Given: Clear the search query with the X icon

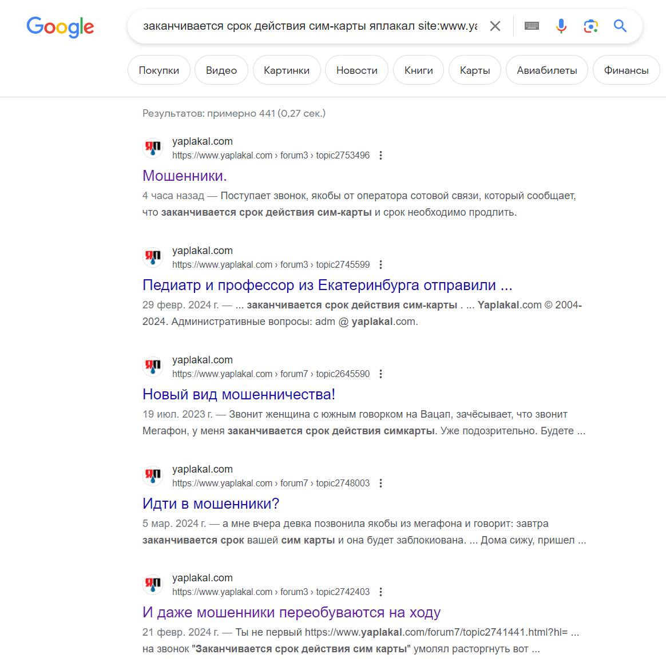Looking at the screenshot, I should point(495,26).
